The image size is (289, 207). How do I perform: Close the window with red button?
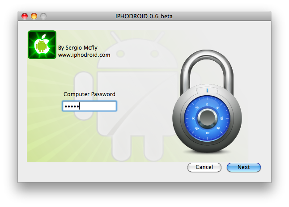[25, 16]
